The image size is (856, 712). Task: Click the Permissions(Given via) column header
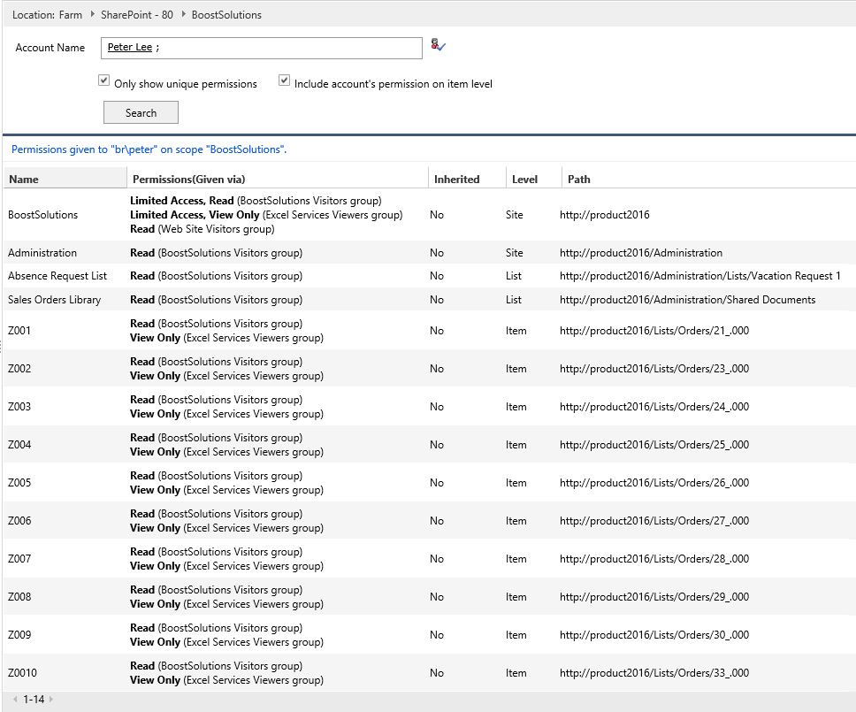click(188, 180)
